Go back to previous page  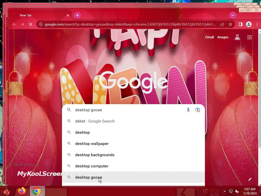coord(14,24)
